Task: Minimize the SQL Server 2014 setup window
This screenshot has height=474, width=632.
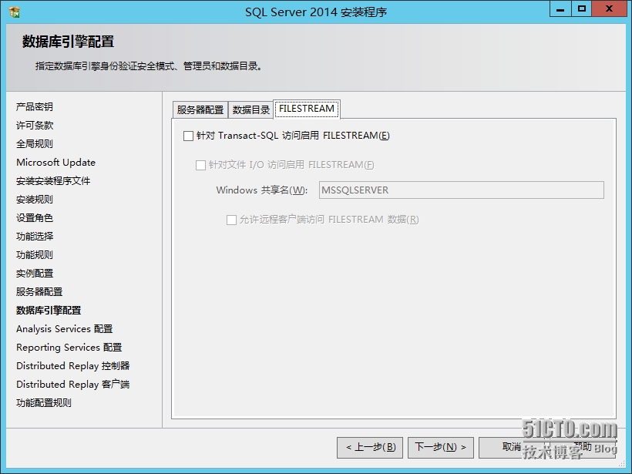Action: pos(560,9)
